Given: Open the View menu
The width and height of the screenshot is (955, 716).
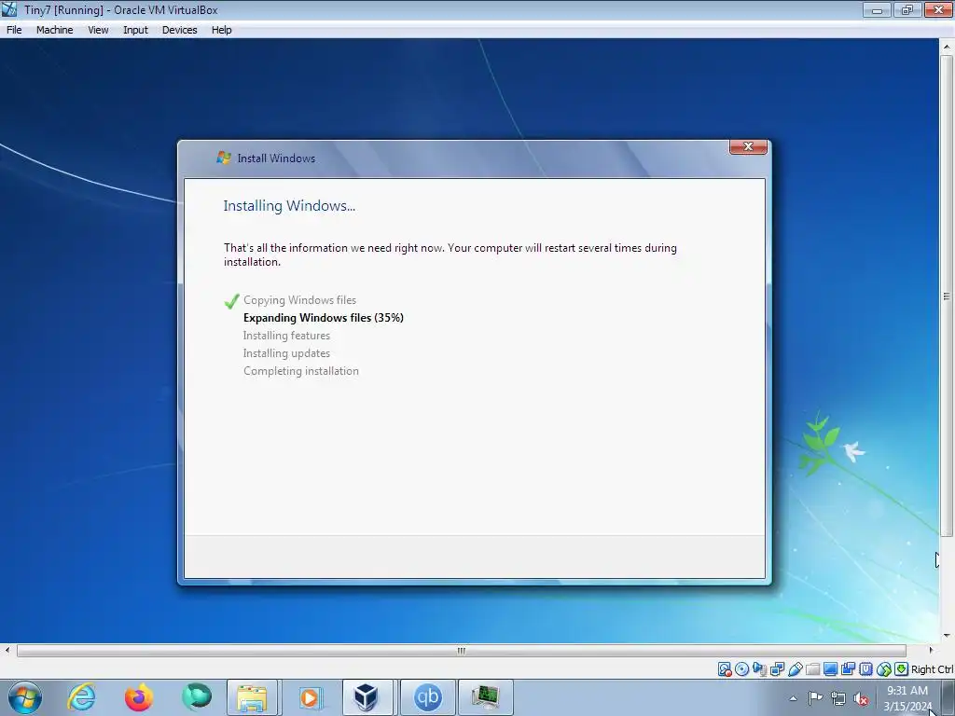Looking at the screenshot, I should (98, 30).
